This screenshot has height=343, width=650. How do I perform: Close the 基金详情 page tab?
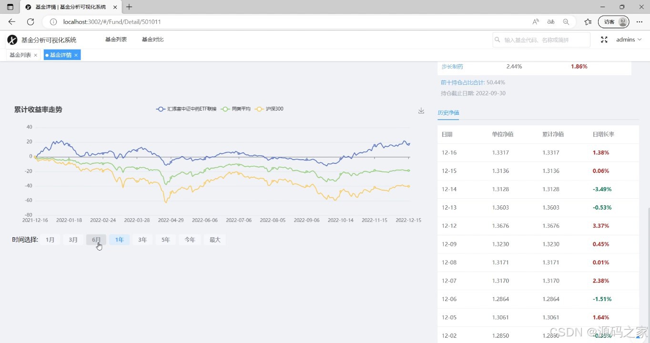pos(76,55)
